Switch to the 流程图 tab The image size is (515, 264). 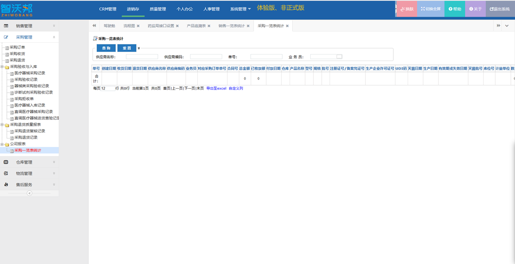pyautogui.click(x=129, y=26)
